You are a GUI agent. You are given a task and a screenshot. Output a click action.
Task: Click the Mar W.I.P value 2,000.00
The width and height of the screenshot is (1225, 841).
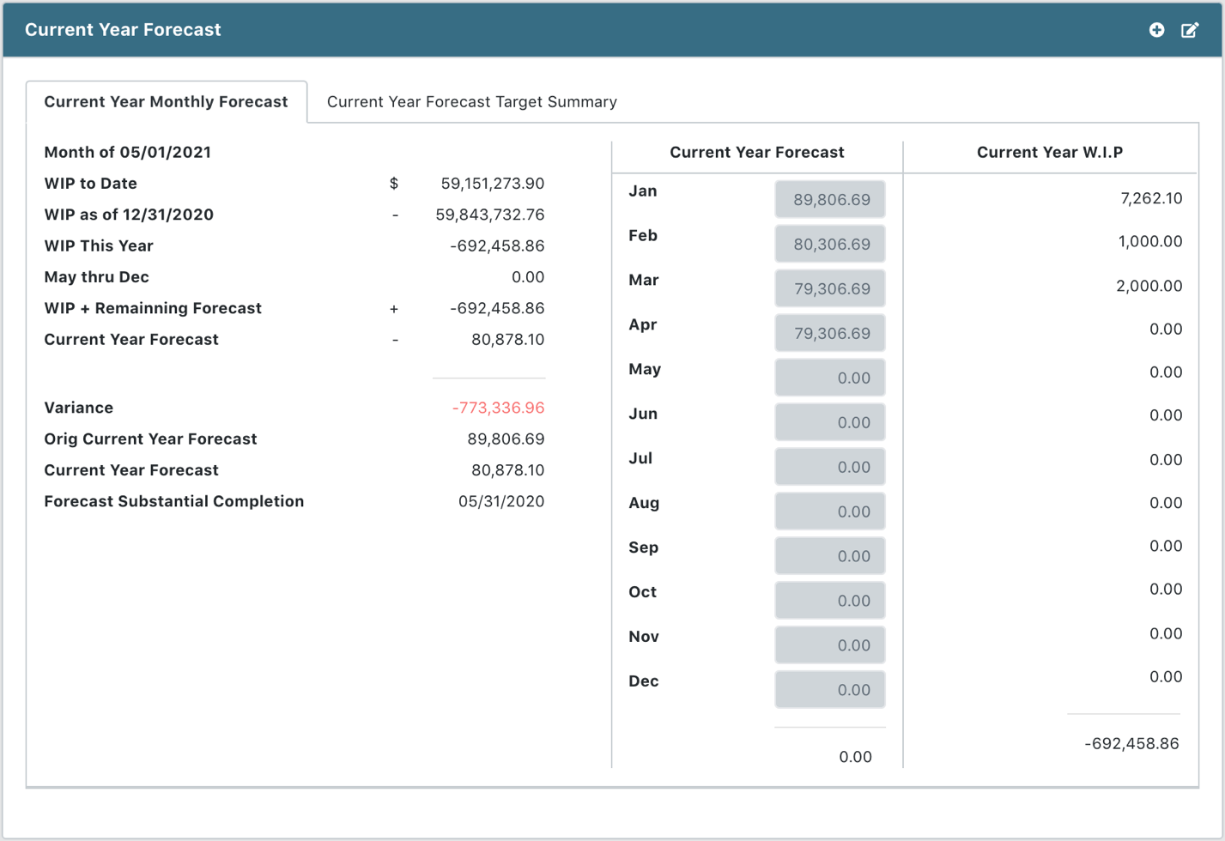pyautogui.click(x=1149, y=286)
